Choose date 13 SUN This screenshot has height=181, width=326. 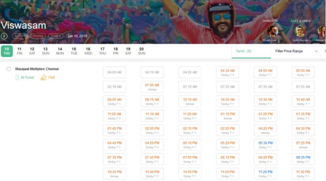pyautogui.click(x=45, y=51)
